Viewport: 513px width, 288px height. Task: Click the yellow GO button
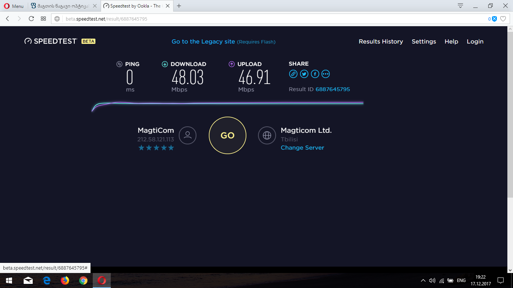pos(228,135)
